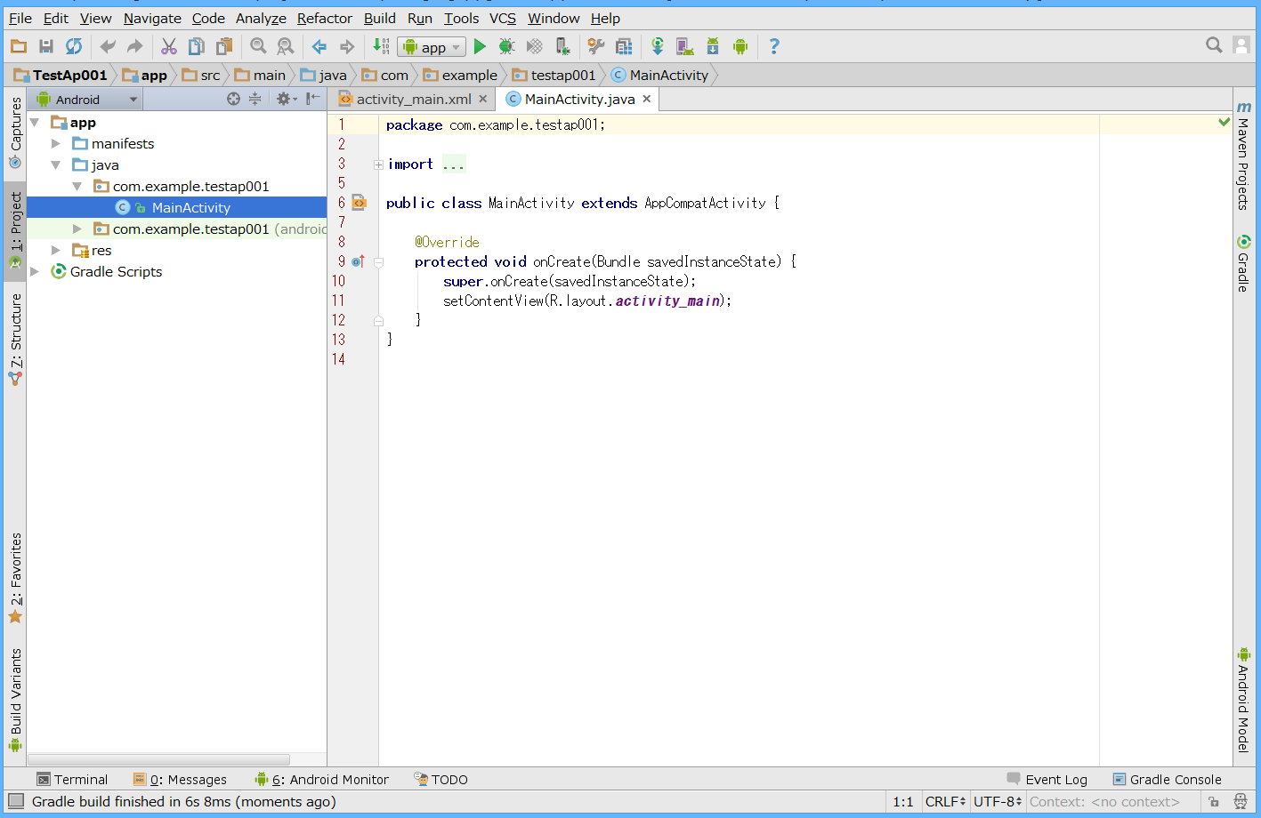Toggle the Maven Projects side panel

click(1243, 160)
